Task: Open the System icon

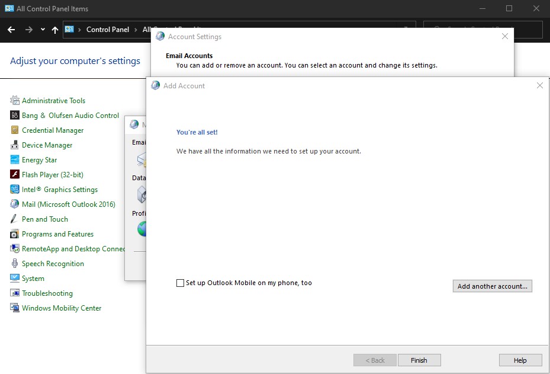Action: pos(15,278)
